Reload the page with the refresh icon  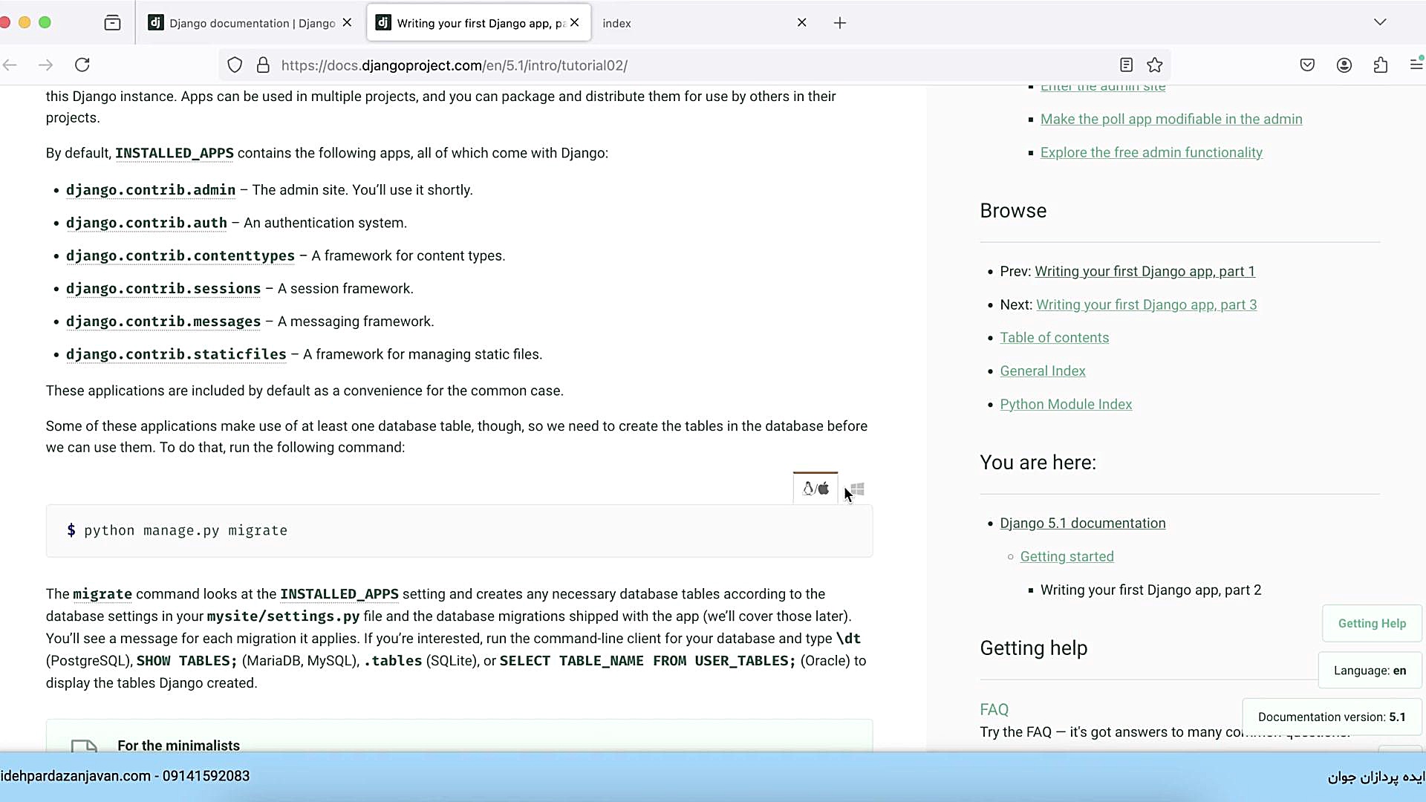pyautogui.click(x=82, y=65)
